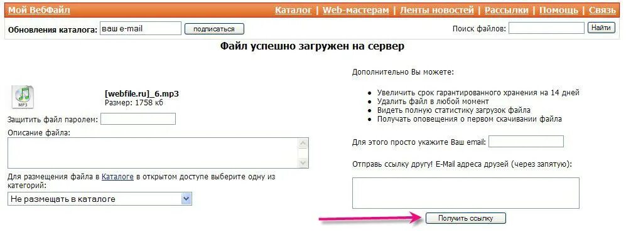Click the description textarea scroll down arrow
The height and width of the screenshot is (247, 626).
coord(303,163)
